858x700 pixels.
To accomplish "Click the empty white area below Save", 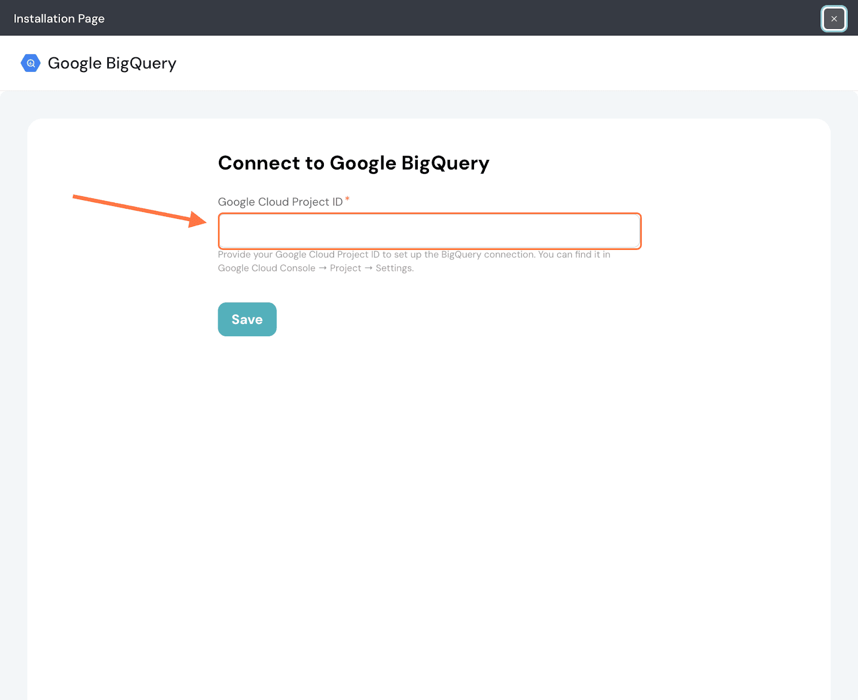I will click(429, 483).
